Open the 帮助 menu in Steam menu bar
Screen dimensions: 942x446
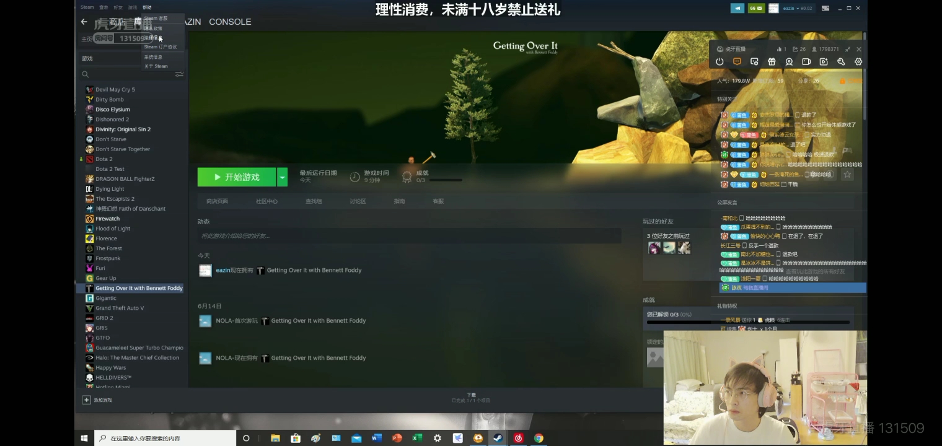click(147, 7)
